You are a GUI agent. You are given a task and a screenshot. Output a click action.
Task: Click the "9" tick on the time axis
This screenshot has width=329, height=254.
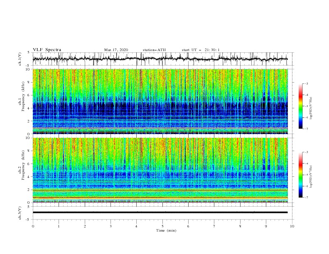[266, 226]
